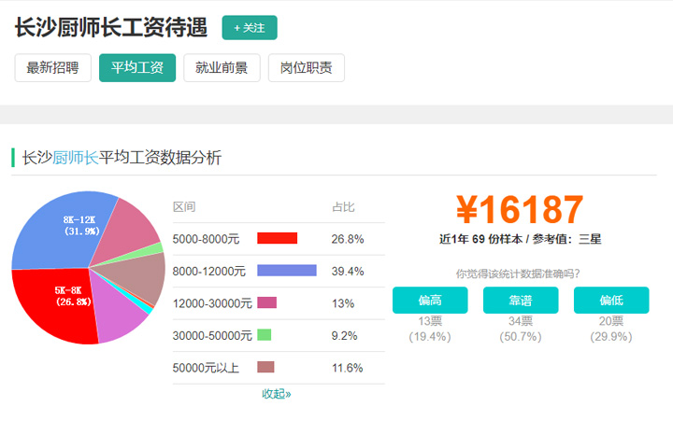Open the 岗位职责 tab

pyautogui.click(x=307, y=68)
